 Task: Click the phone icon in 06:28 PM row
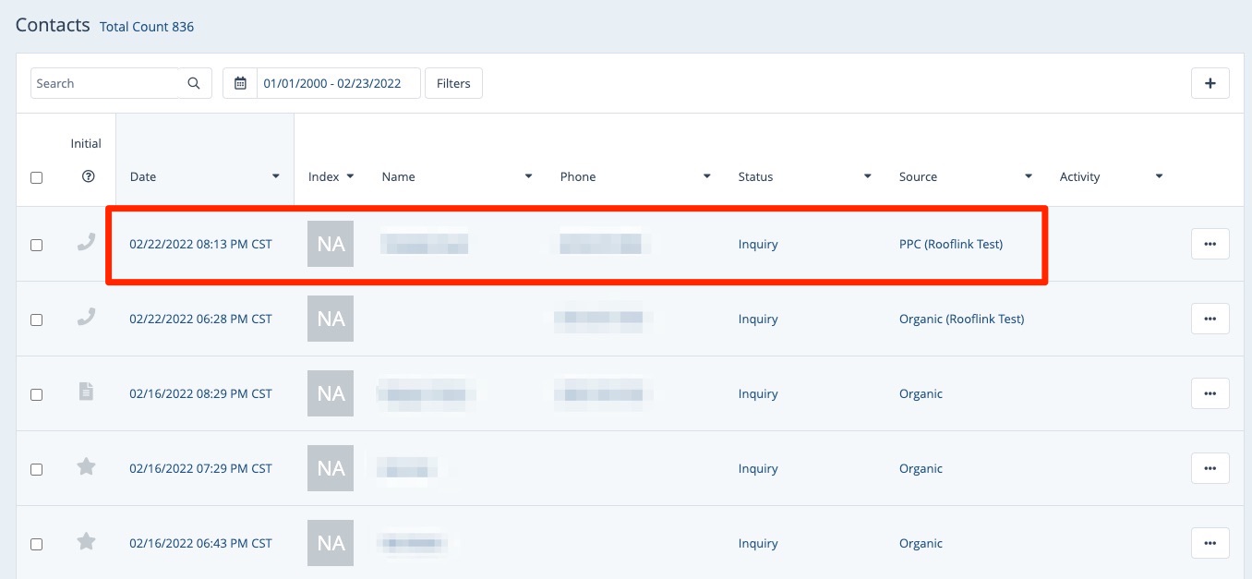(86, 318)
